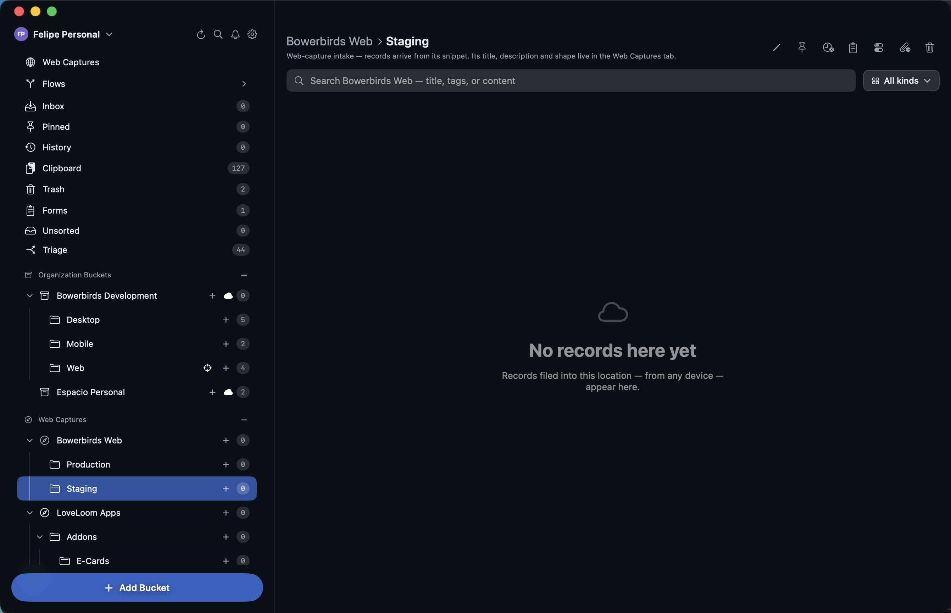Click cloud icon on Bowerbirds Development row
Viewport: 951px width, 613px height.
click(228, 296)
